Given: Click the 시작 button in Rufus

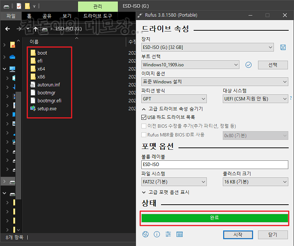Looking at the screenshot, I should click(x=238, y=235).
